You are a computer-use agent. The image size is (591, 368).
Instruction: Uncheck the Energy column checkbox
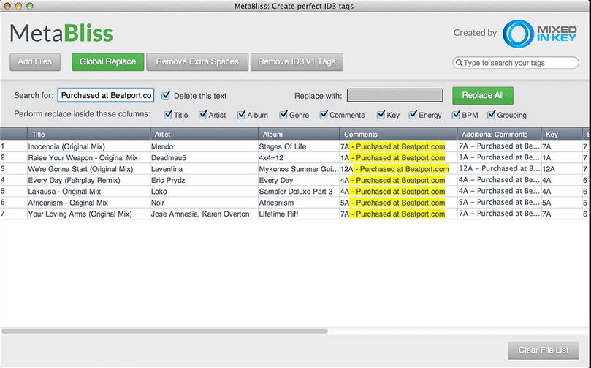[x=413, y=114]
